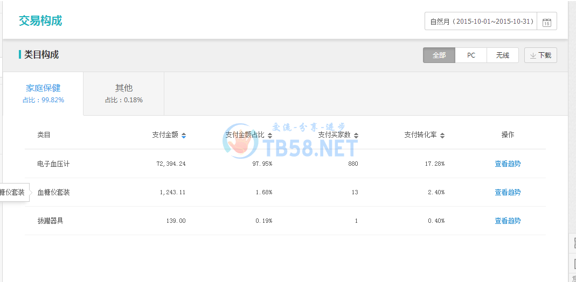The width and height of the screenshot is (576, 282).
Task: Click sort arrows next to 支付金额
Action: [184, 136]
